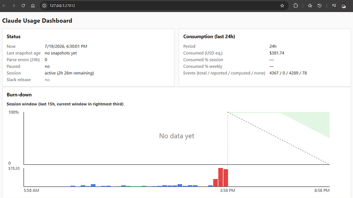Click the Consumed (USD eq.) label
The height and width of the screenshot is (198, 353).
[x=203, y=53]
